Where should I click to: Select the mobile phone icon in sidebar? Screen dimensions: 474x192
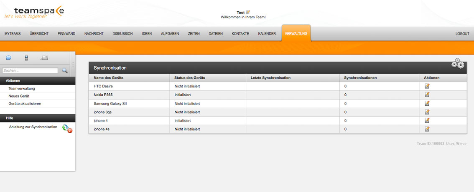pyautogui.click(x=26, y=58)
